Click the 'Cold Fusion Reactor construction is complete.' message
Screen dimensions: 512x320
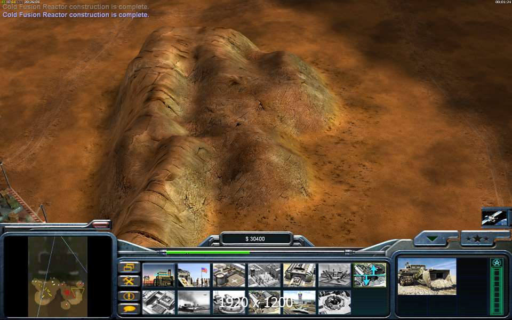76,15
